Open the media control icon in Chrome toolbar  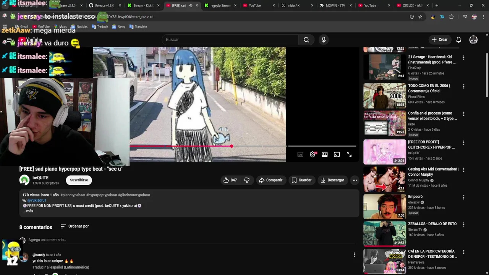pyautogui.click(x=465, y=17)
